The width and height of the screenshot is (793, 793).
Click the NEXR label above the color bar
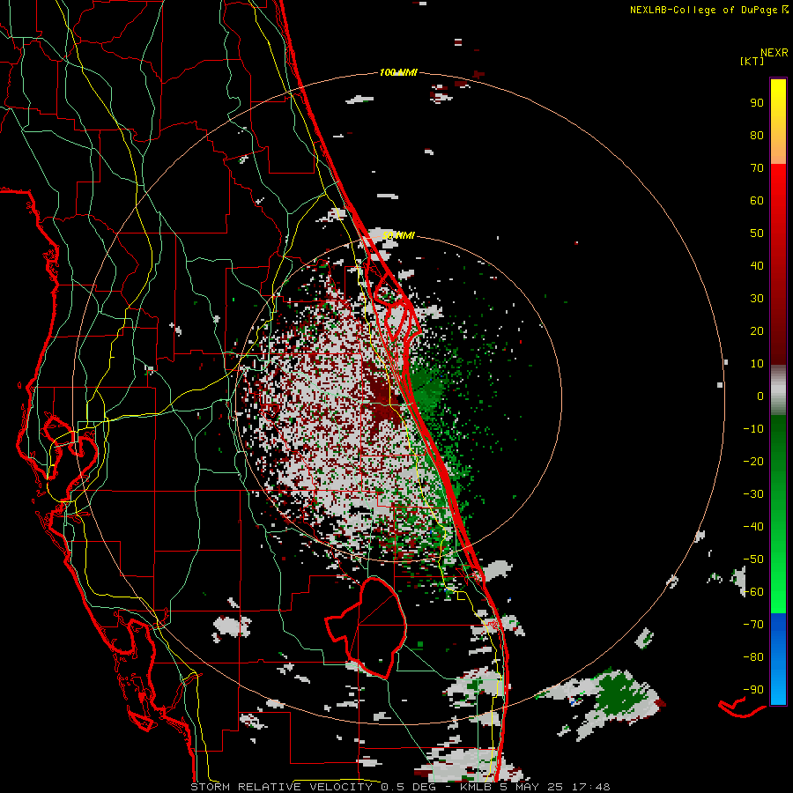(774, 53)
